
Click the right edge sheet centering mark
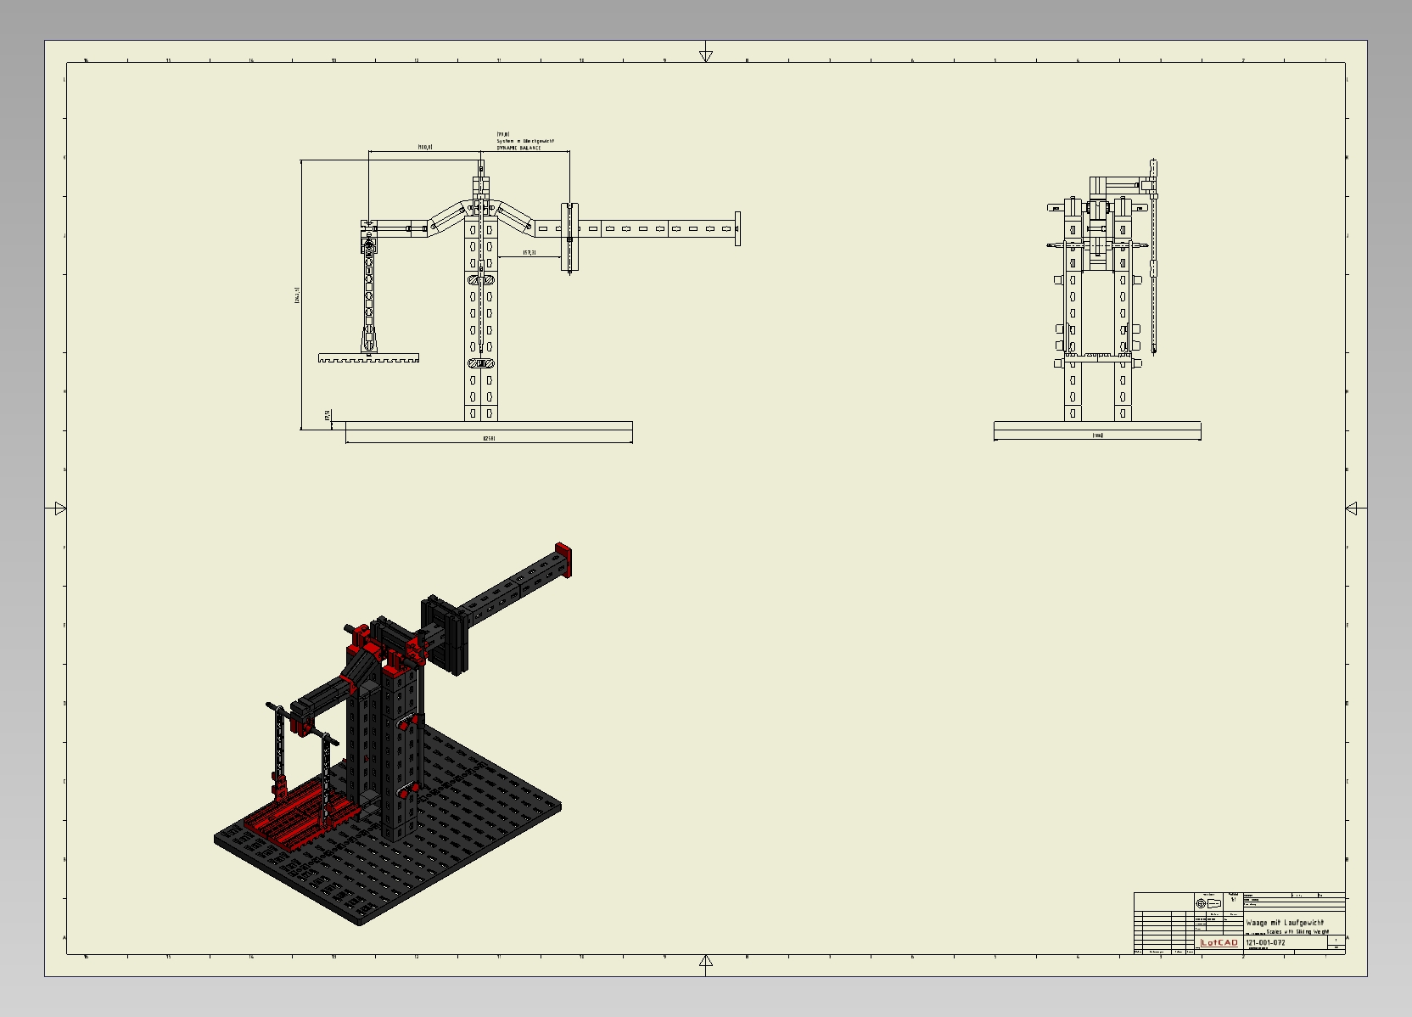(1356, 509)
